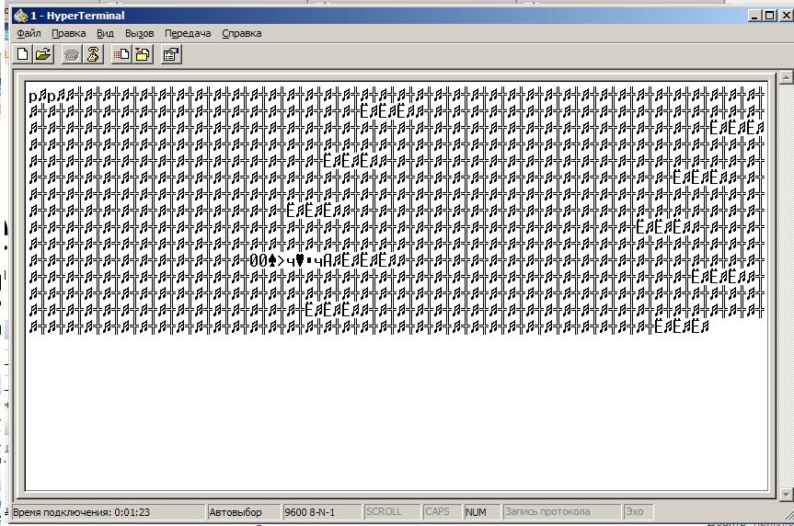Image resolution: width=794 pixels, height=526 pixels.
Task: Click the Send file toolbar icon
Action: coord(121,54)
